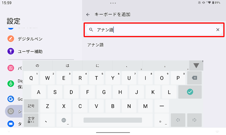
Task: Tap the green Digital Wellbeing icon
Action: [x=11, y=84]
